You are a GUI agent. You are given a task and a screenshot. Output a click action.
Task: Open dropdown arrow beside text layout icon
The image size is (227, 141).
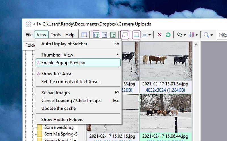tap(150, 35)
